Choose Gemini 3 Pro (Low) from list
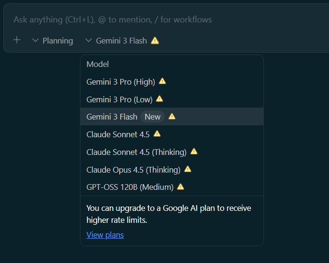This screenshot has width=329, height=263. (x=119, y=99)
